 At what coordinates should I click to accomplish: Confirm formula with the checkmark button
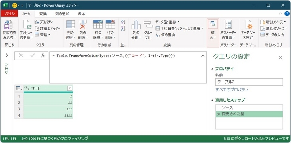point(32,56)
